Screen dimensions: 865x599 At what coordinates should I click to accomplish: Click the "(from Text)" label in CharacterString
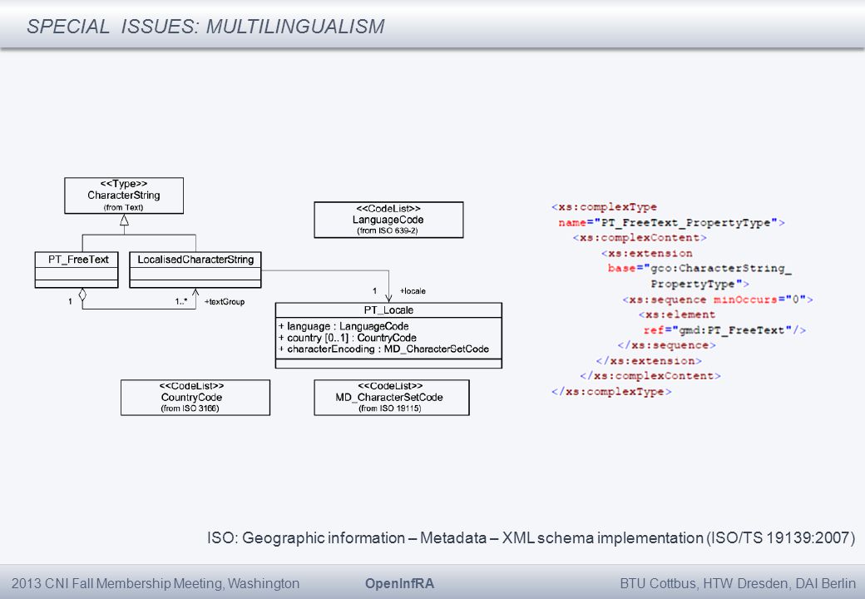(x=124, y=207)
